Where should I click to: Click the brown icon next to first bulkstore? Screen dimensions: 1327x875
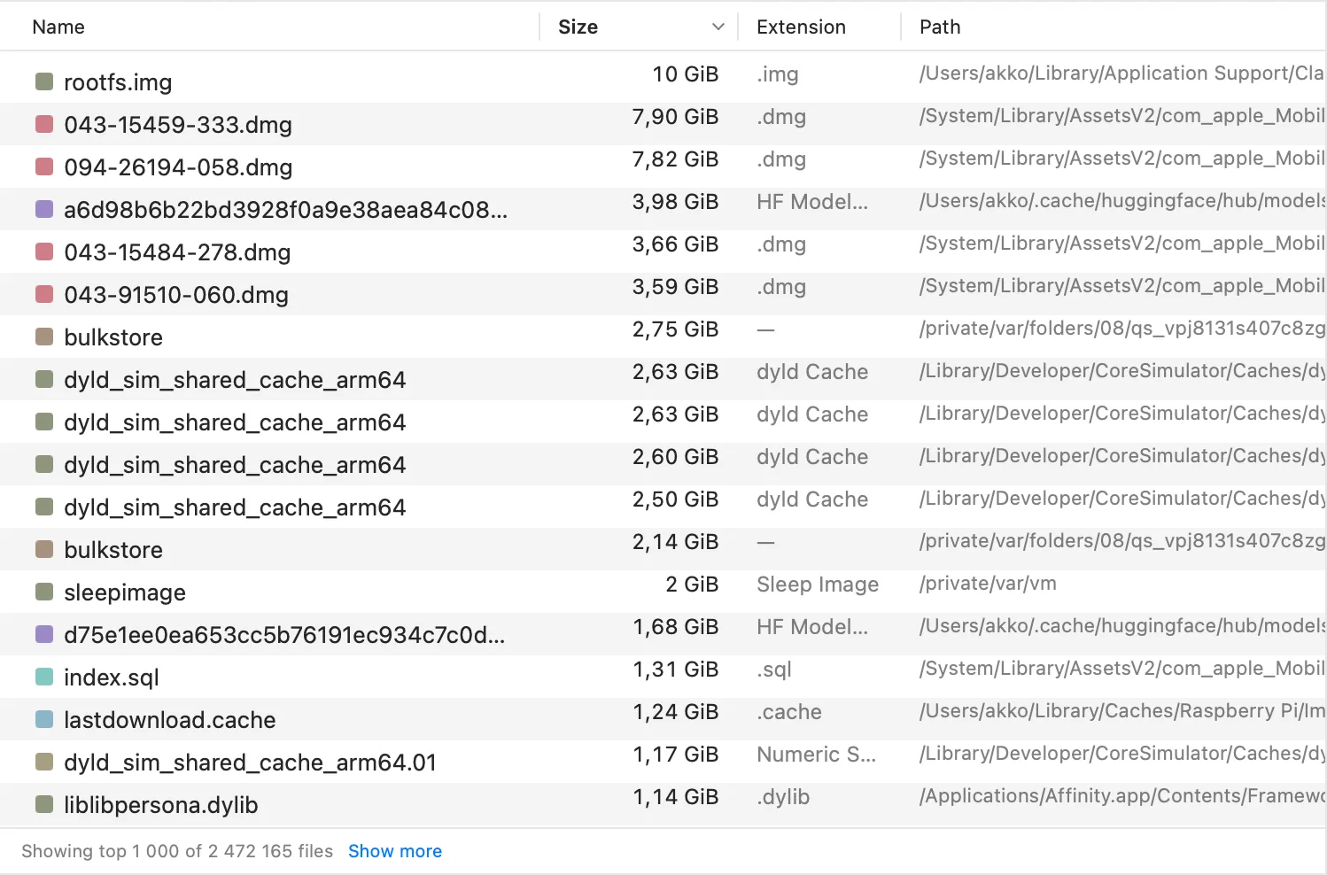[x=44, y=337]
